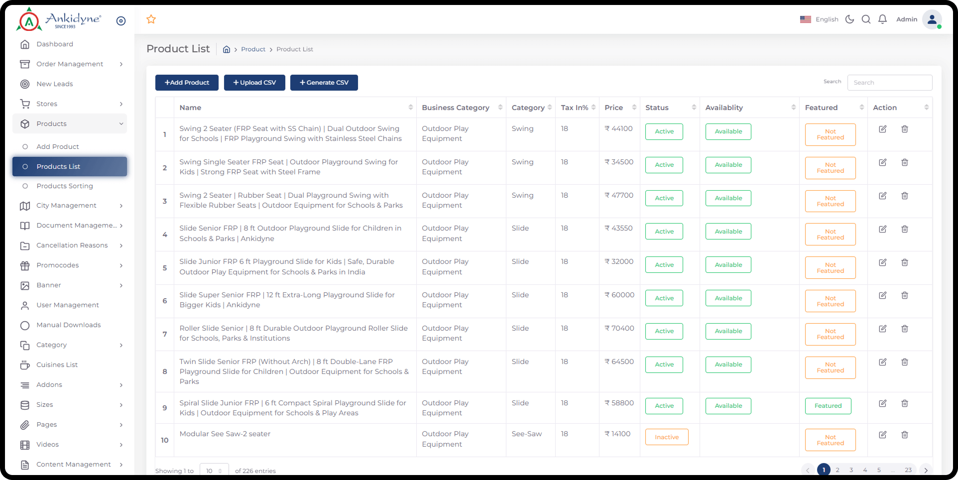Click the header search magnifier icon
Viewport: 958px width, 480px height.
[866, 19]
